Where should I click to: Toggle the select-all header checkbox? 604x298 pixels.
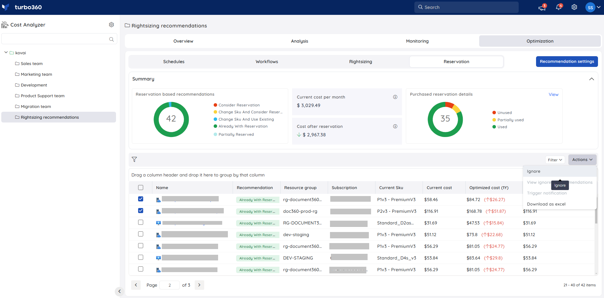click(141, 188)
